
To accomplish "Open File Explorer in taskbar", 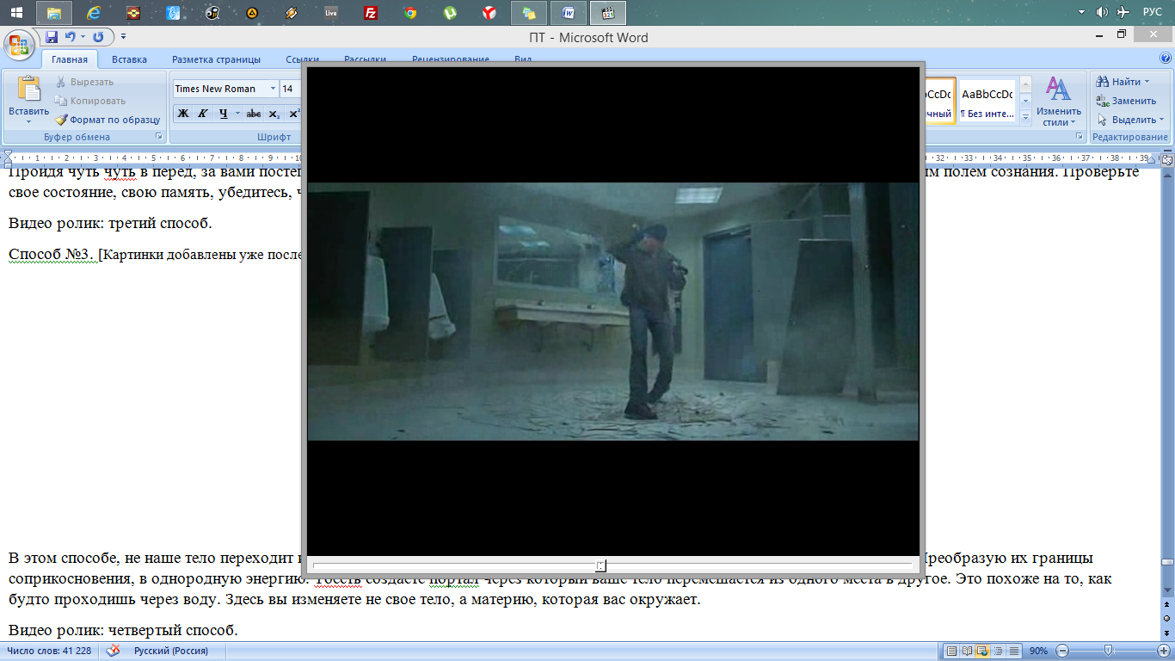I will [x=53, y=13].
